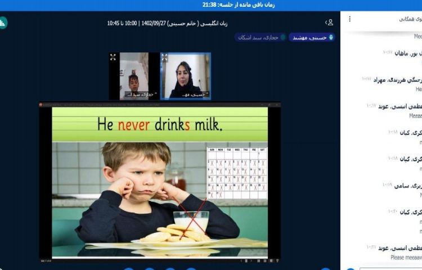Click the round teal icon at top-left
Viewport: 422px width, 270px height.
[3, 23]
